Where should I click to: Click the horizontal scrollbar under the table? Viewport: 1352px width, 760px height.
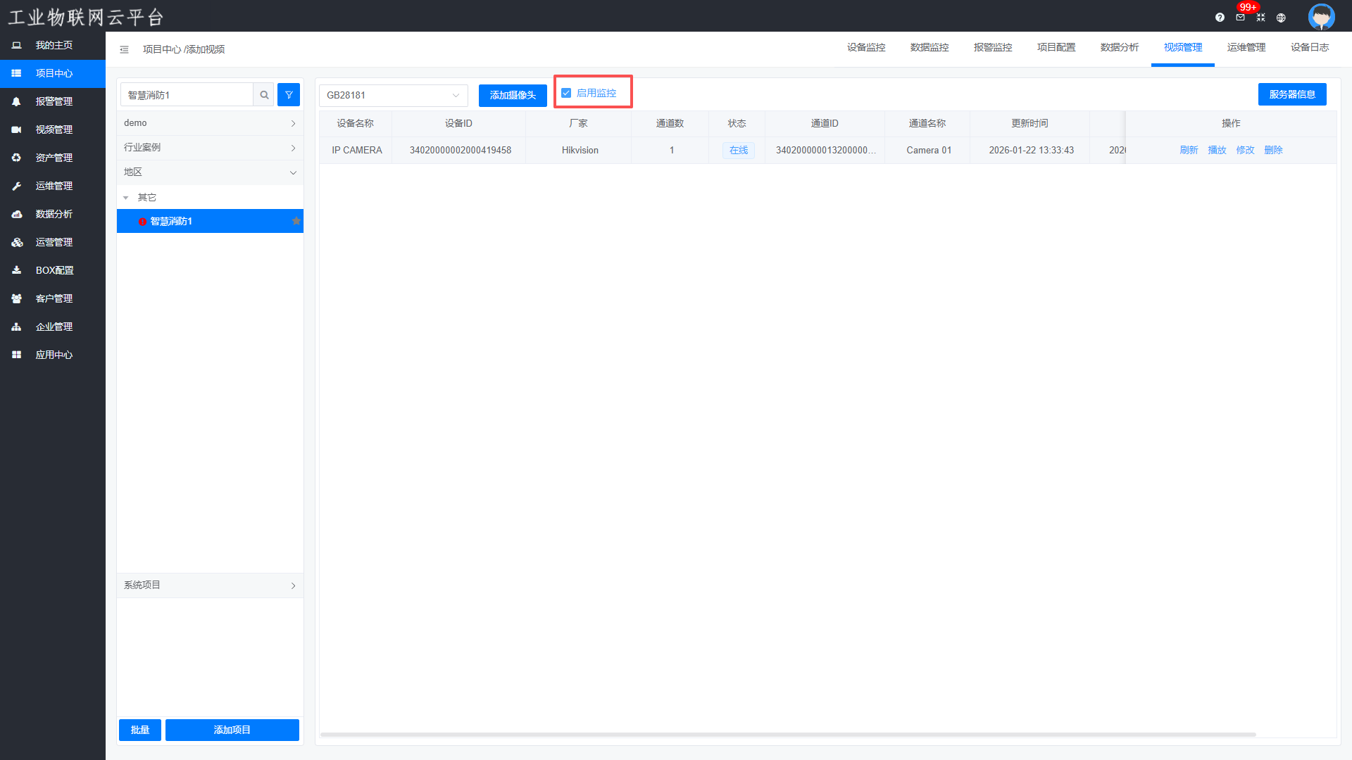pos(787,735)
